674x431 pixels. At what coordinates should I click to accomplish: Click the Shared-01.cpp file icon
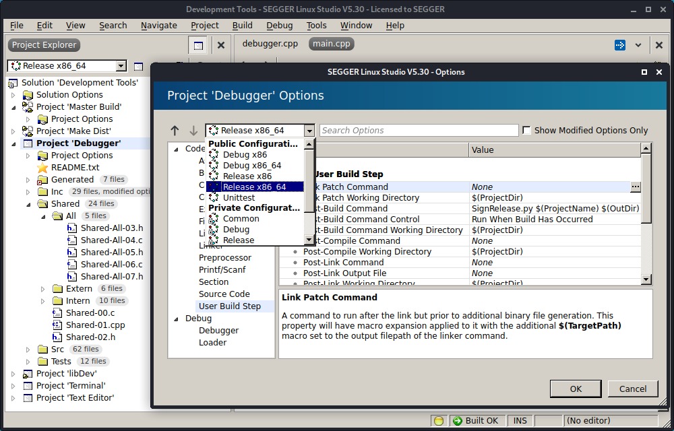pos(57,325)
